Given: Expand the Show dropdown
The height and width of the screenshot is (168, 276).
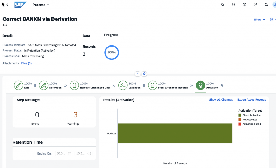Looking at the screenshot, I should point(260,19).
